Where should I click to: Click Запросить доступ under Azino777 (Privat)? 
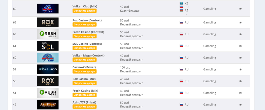84,107
